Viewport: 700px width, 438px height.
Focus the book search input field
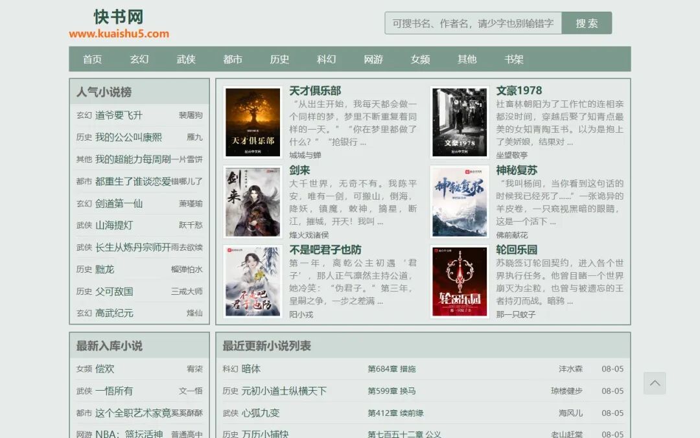click(473, 23)
